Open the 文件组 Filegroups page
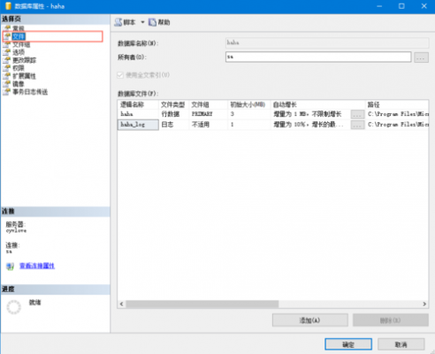Screen dimensions: 435x354 [21, 44]
